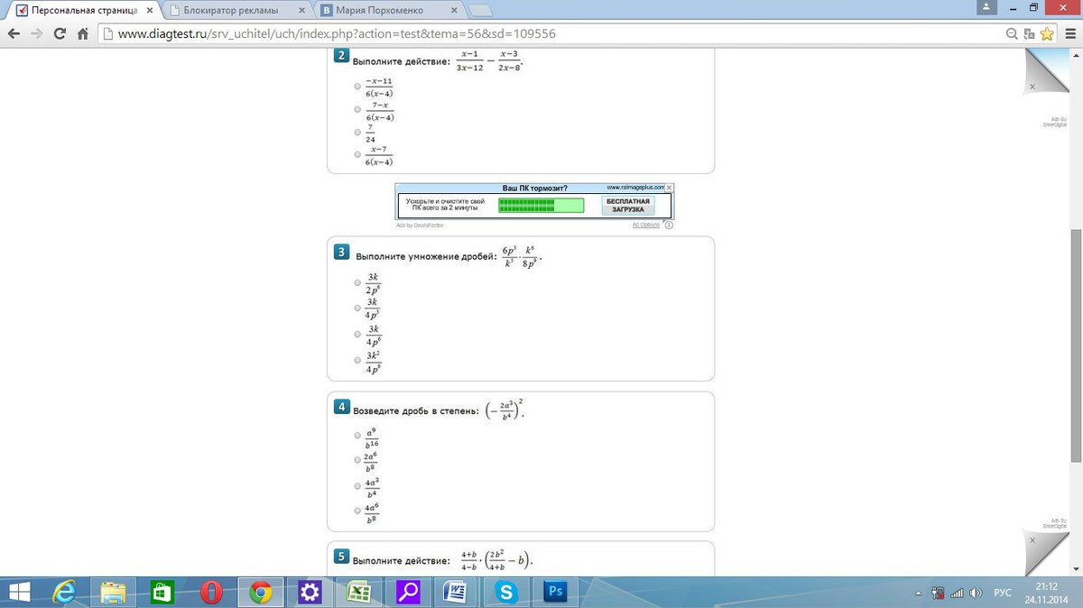Open Word from the taskbar
Screen dimensions: 1083x608
click(457, 592)
